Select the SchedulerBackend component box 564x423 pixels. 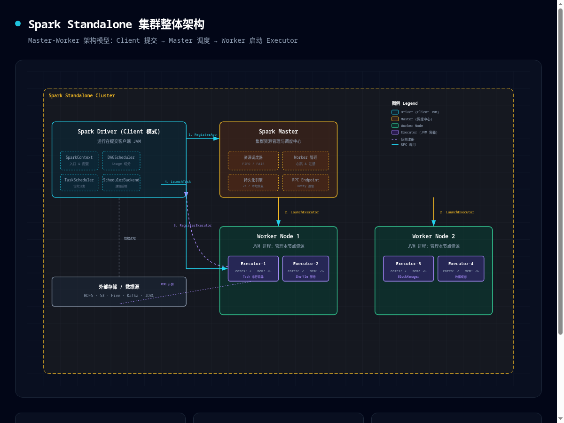121,182
